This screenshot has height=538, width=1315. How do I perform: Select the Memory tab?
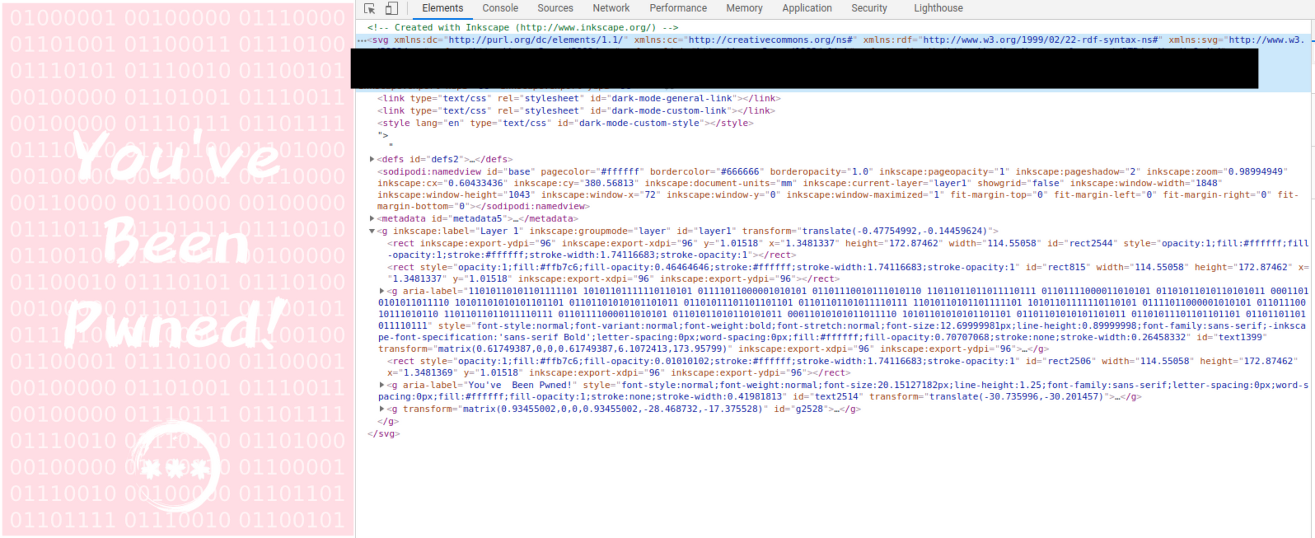[x=744, y=8]
